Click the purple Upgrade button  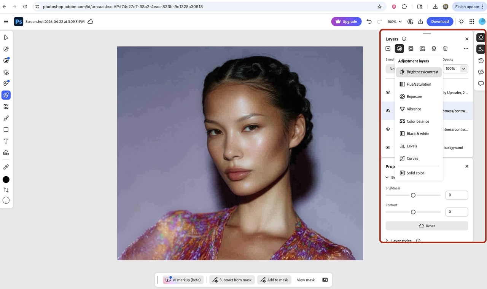346,22
